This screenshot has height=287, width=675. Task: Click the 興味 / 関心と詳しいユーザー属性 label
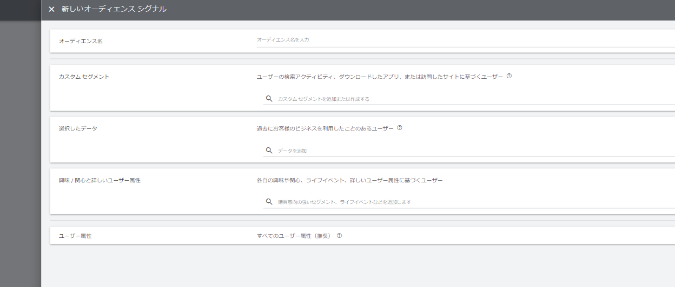(x=100, y=180)
